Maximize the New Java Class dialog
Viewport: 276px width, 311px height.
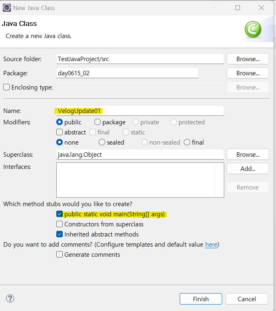coord(238,8)
